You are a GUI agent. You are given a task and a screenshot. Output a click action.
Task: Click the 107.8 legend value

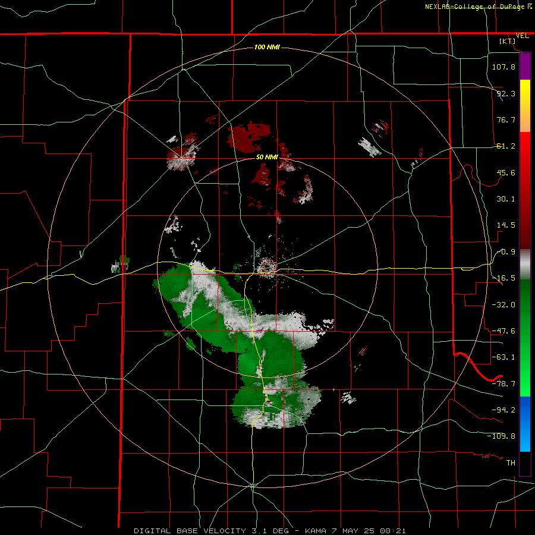coord(503,67)
